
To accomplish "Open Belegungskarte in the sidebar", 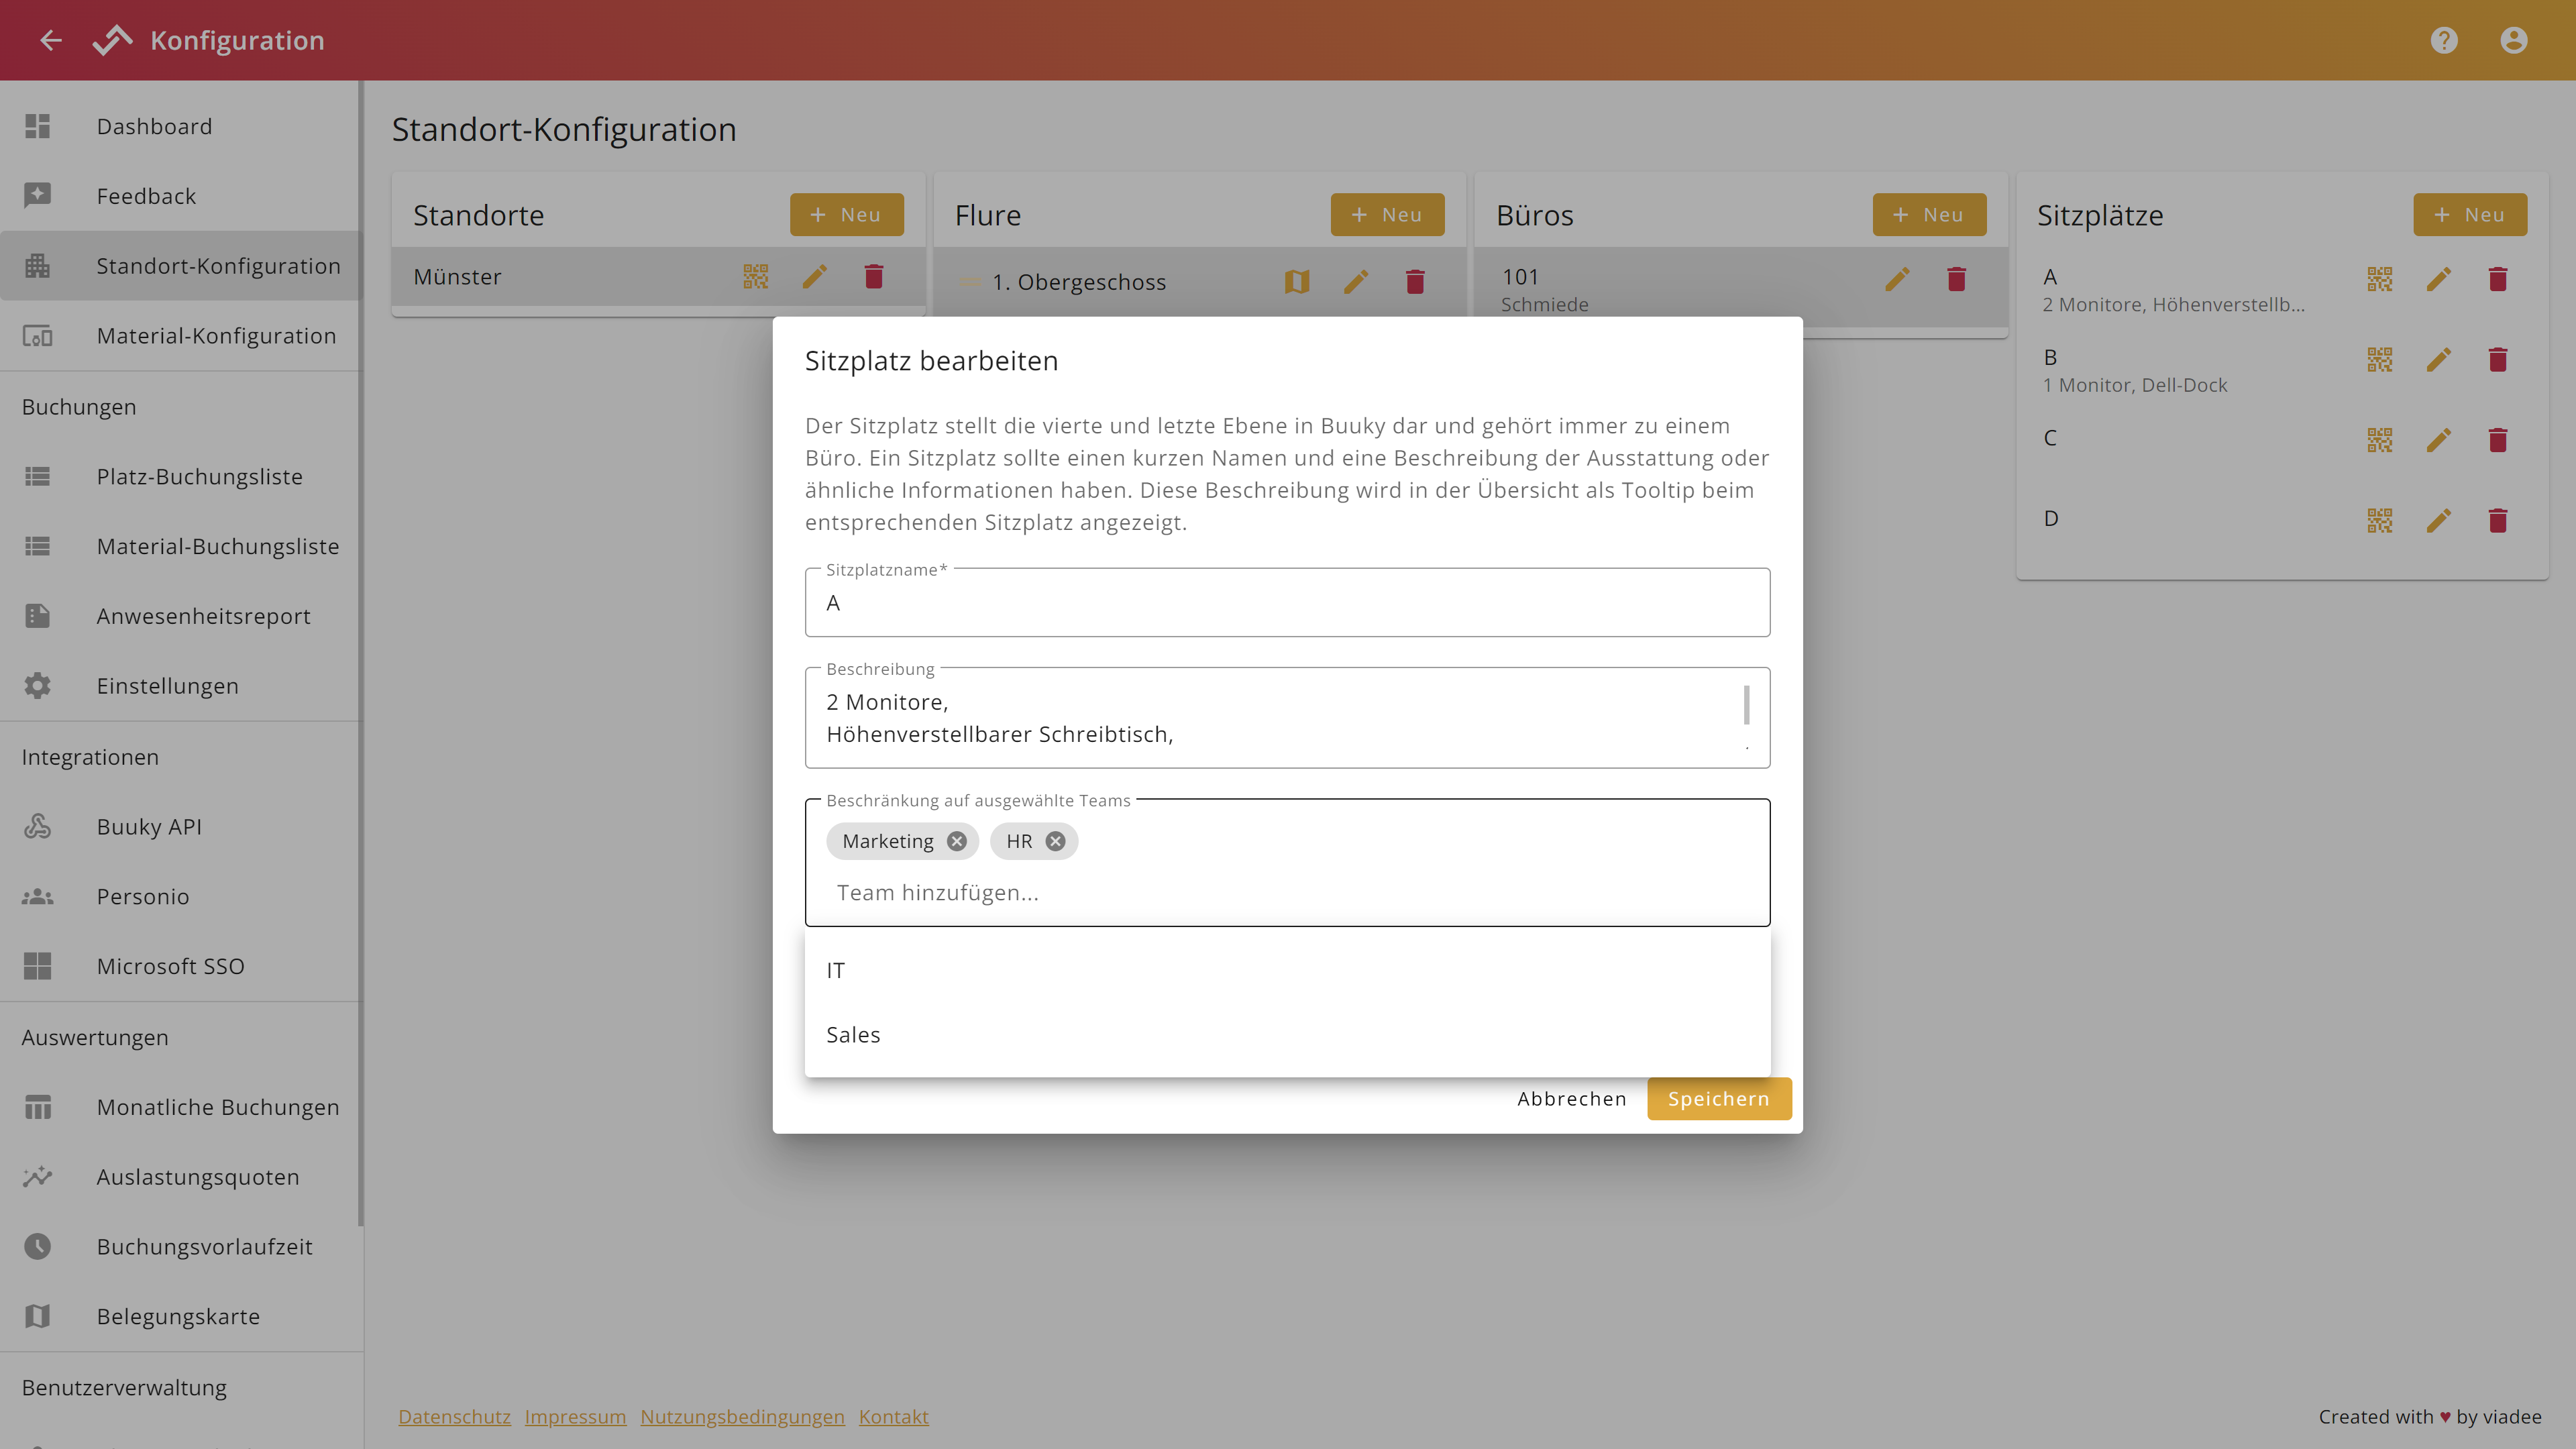I will coord(180,1317).
